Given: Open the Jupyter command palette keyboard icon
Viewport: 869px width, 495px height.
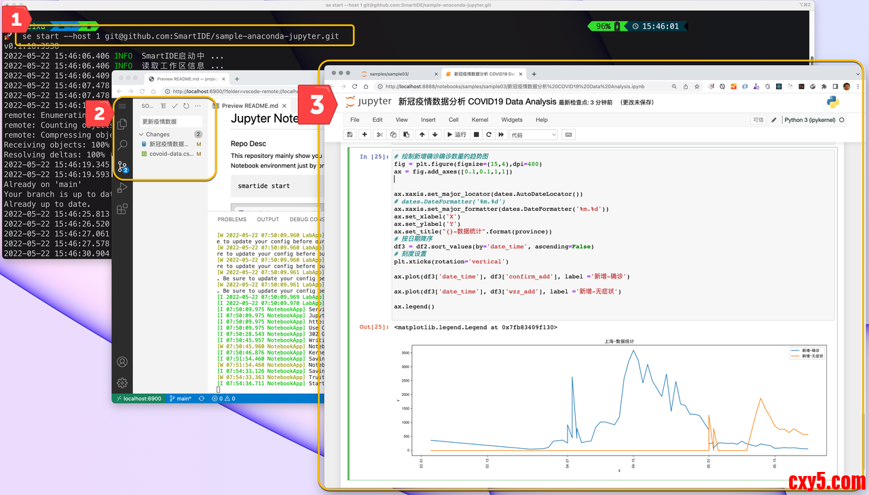Looking at the screenshot, I should [x=568, y=135].
